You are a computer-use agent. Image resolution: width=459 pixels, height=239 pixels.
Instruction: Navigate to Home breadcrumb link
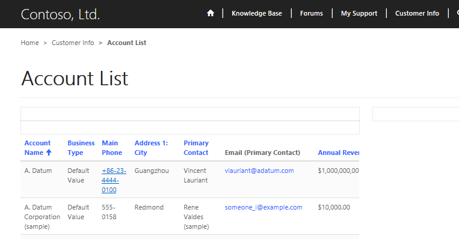pos(29,43)
